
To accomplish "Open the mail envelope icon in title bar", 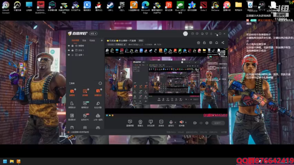I will [x=193, y=34].
